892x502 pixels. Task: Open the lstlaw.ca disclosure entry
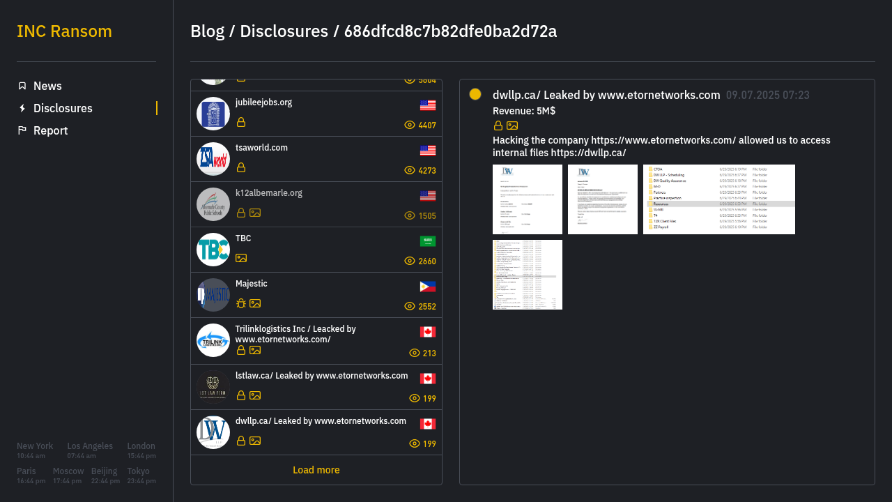pos(316,387)
